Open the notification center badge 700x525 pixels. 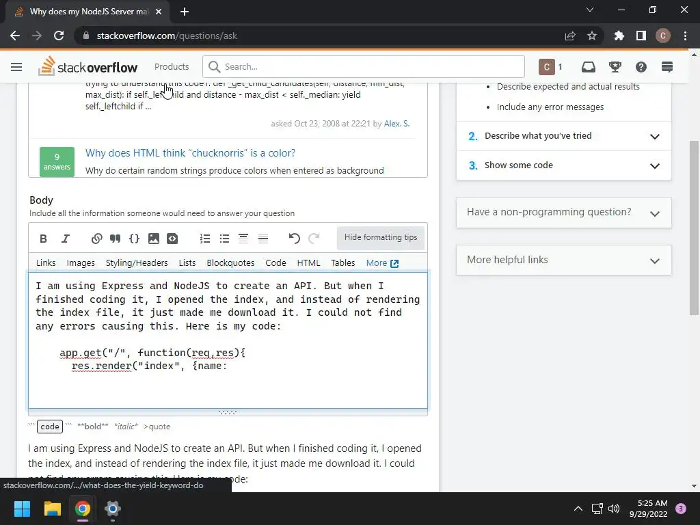pos(681,509)
